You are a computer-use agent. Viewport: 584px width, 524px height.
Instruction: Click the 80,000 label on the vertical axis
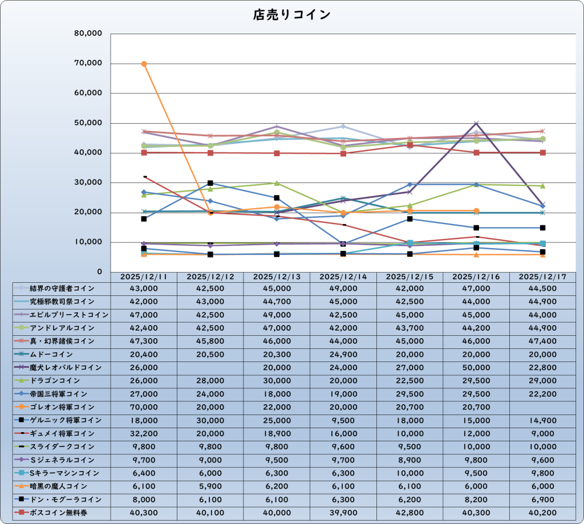click(88, 34)
